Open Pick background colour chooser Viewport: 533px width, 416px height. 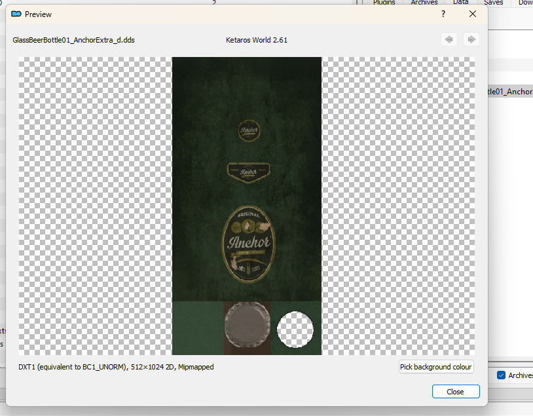coord(436,367)
